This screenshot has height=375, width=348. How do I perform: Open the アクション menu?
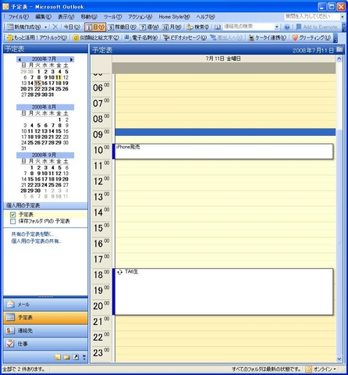pyautogui.click(x=140, y=16)
